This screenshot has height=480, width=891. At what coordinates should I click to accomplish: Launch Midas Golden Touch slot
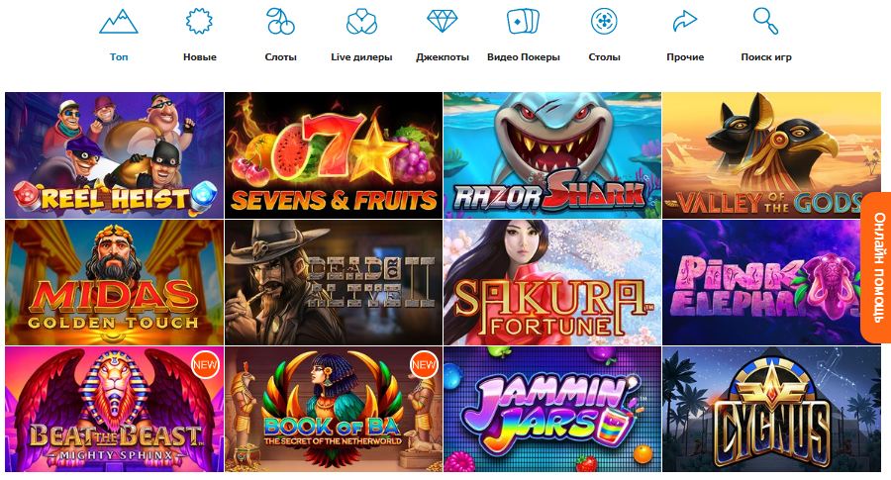[x=114, y=282]
